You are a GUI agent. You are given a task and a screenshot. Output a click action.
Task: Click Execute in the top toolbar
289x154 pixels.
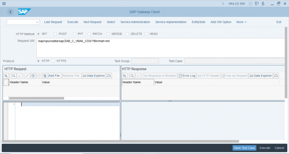tap(73, 22)
